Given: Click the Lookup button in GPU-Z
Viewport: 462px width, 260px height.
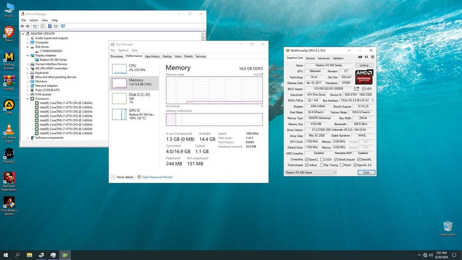Looking at the screenshot, I should pos(364,65).
